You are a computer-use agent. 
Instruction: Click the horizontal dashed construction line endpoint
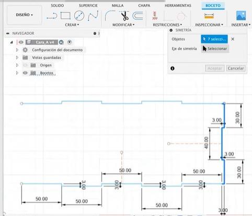168,144
